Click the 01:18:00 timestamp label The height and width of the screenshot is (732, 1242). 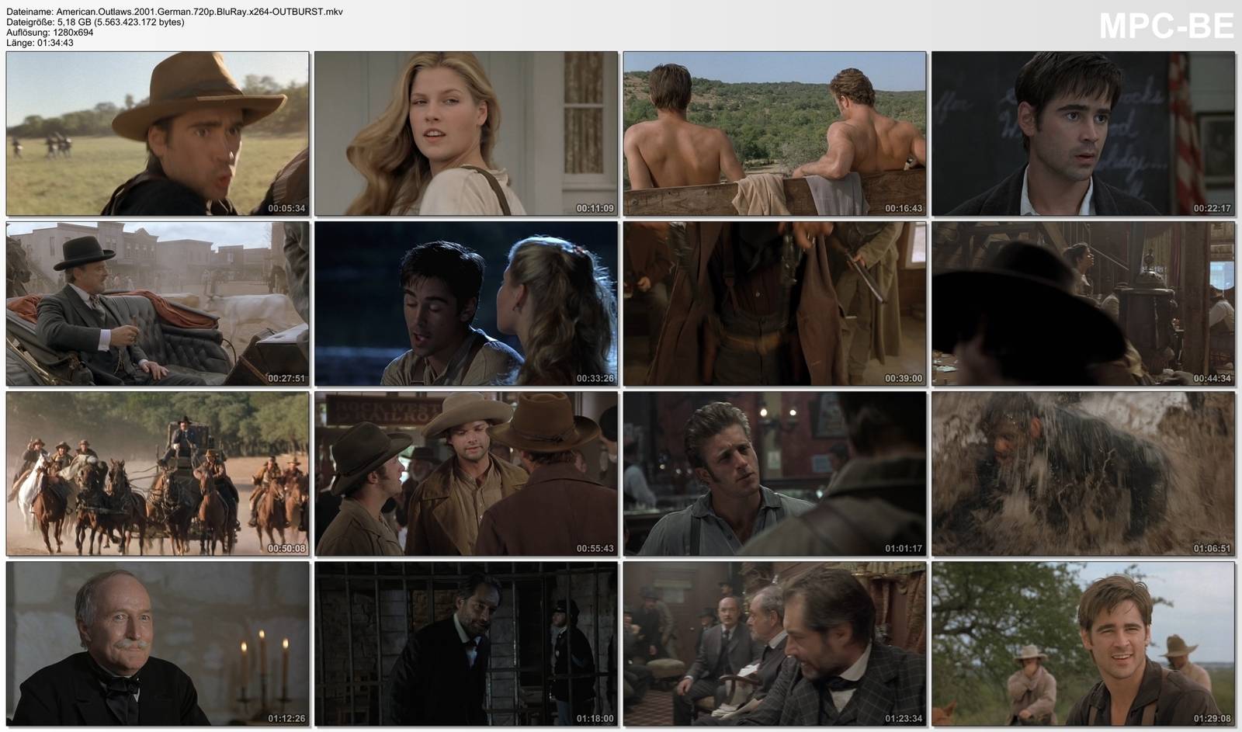pos(595,718)
